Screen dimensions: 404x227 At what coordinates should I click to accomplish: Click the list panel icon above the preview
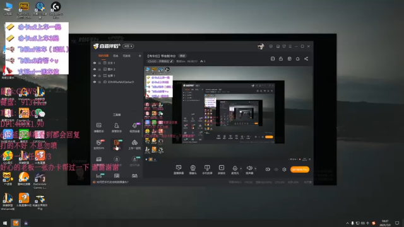pos(273,59)
